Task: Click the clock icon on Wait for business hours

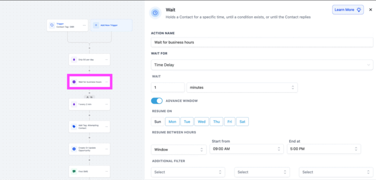Action: pyautogui.click(x=74, y=82)
